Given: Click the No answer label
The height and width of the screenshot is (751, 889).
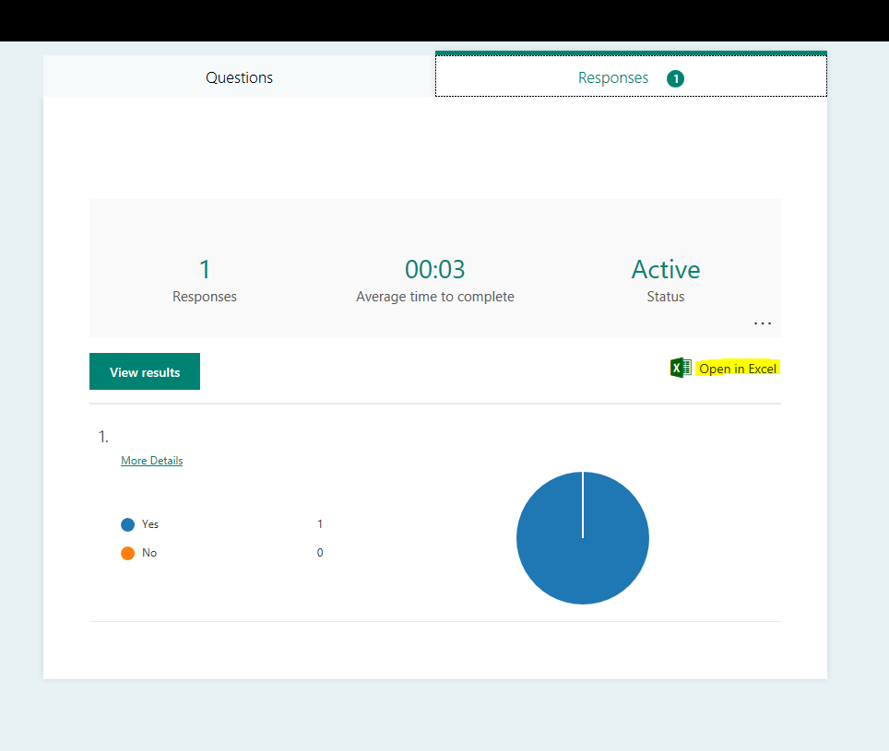Looking at the screenshot, I should [149, 553].
